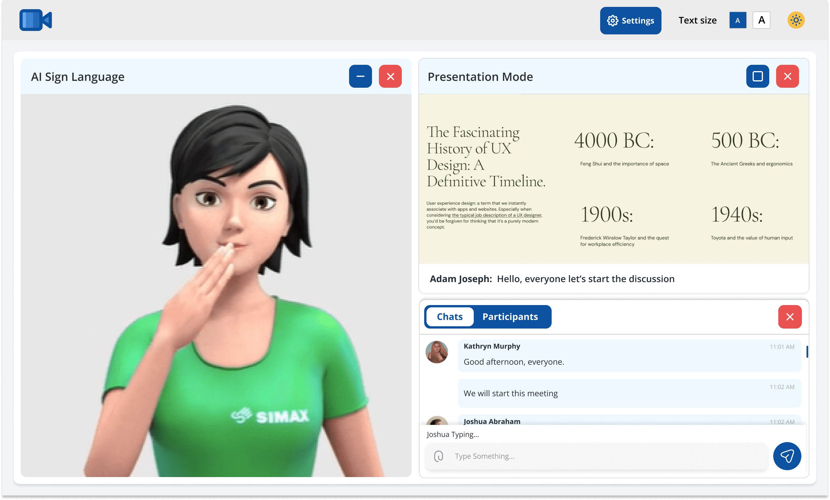Open the Settings panel
This screenshot has width=830, height=500.
click(630, 21)
